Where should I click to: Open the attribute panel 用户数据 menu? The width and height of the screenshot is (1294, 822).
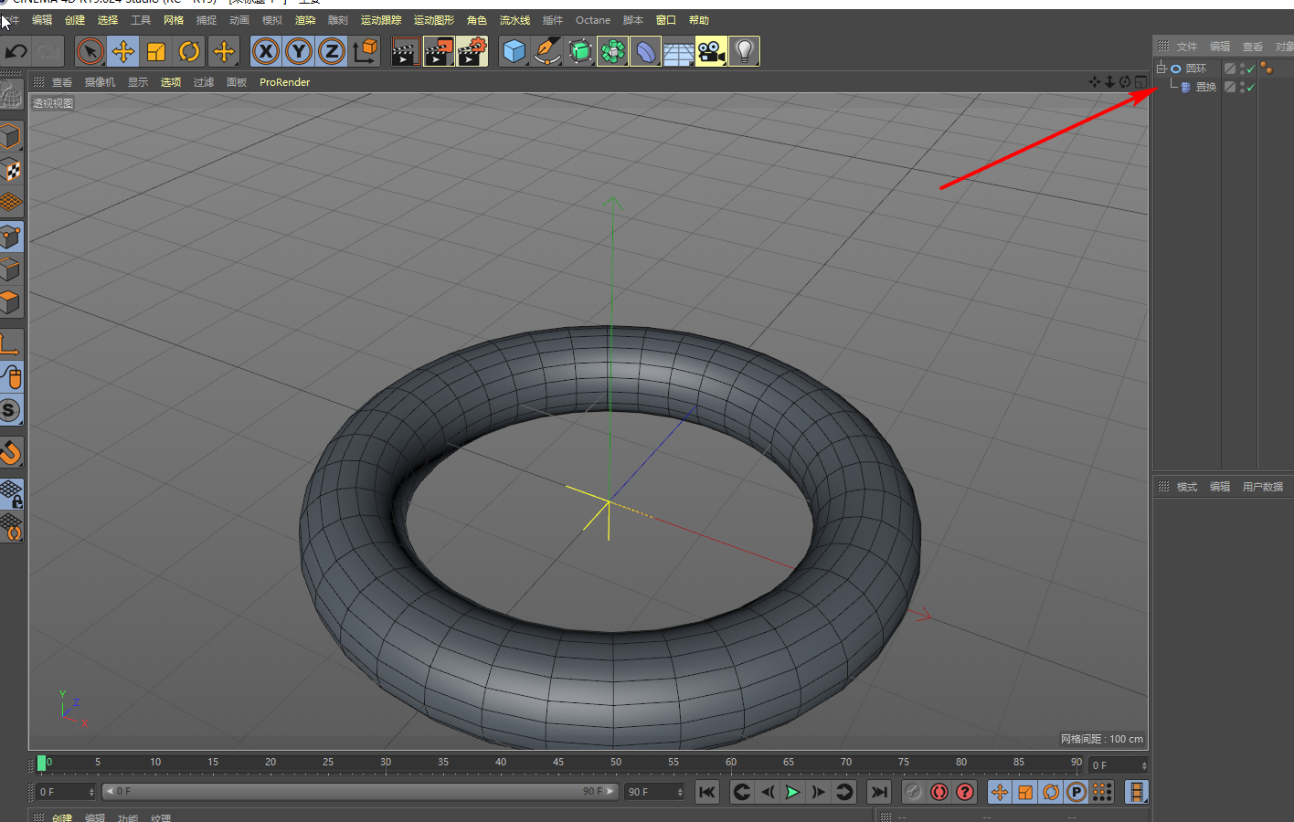[x=1263, y=487]
